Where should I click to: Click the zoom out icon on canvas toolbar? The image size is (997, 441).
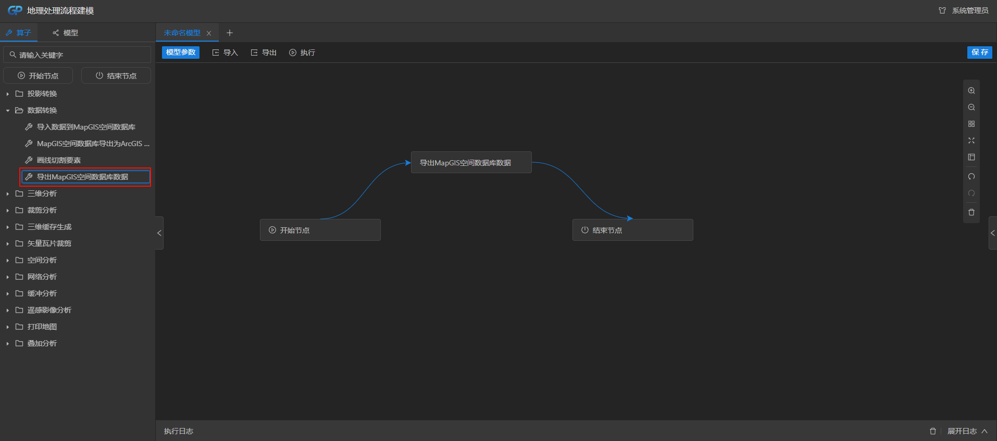tap(971, 107)
